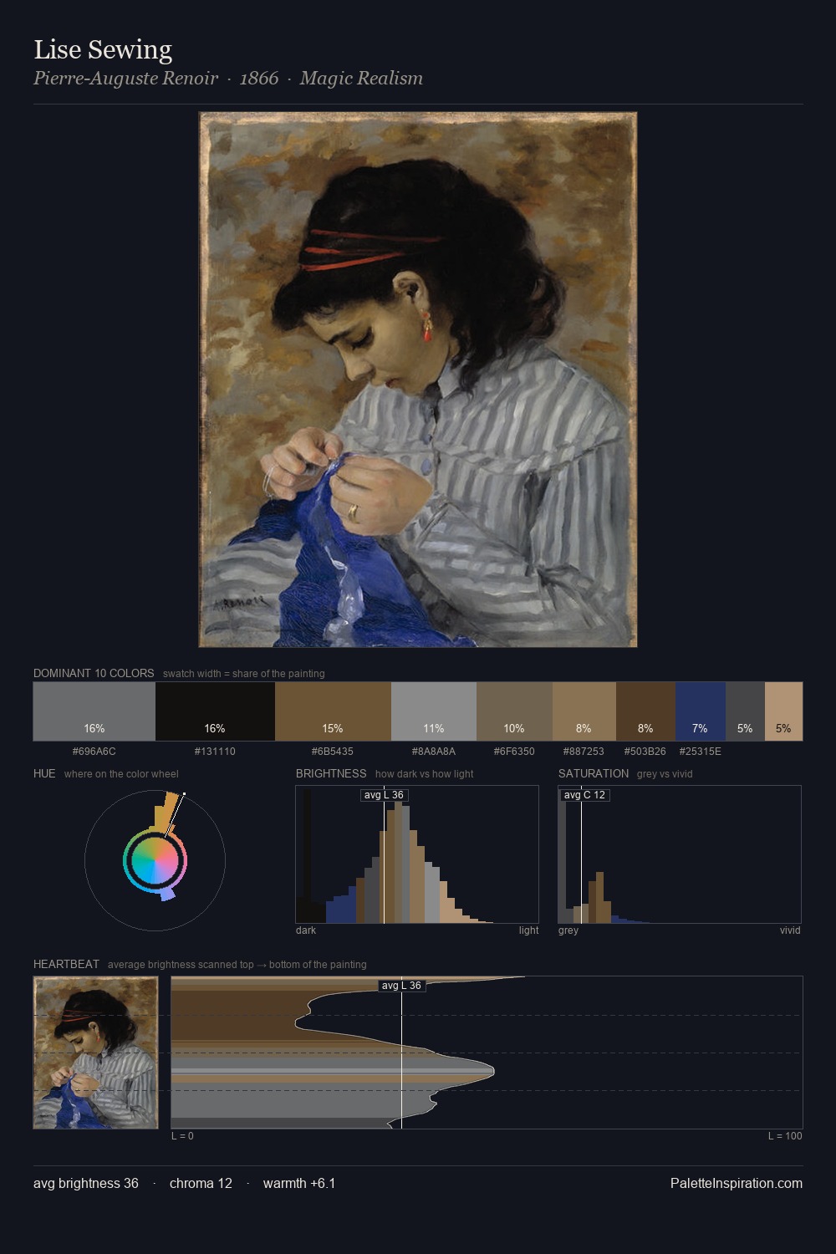836x1254 pixels.
Task: Click the 'dark' label under Brightness histogram
Action: pyautogui.click(x=306, y=930)
